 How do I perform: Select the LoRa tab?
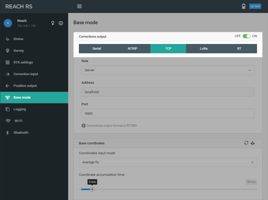[204, 49]
